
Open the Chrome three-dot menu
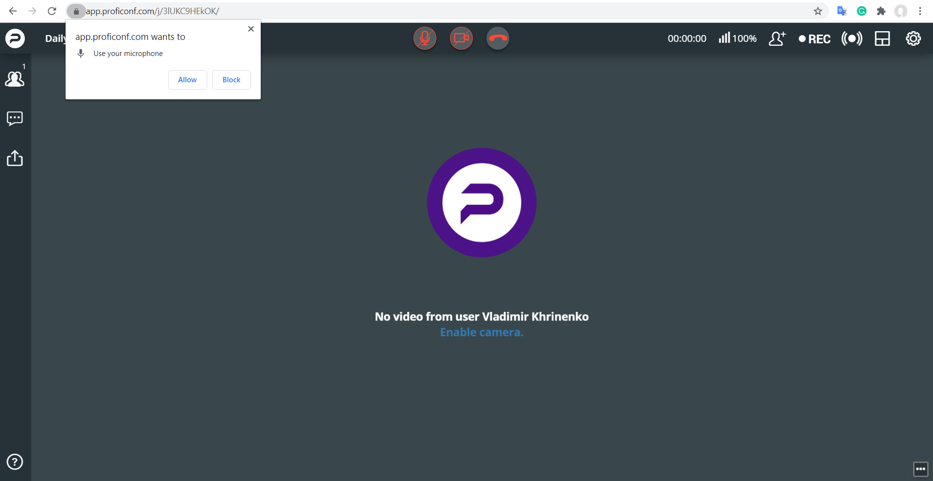[x=920, y=11]
